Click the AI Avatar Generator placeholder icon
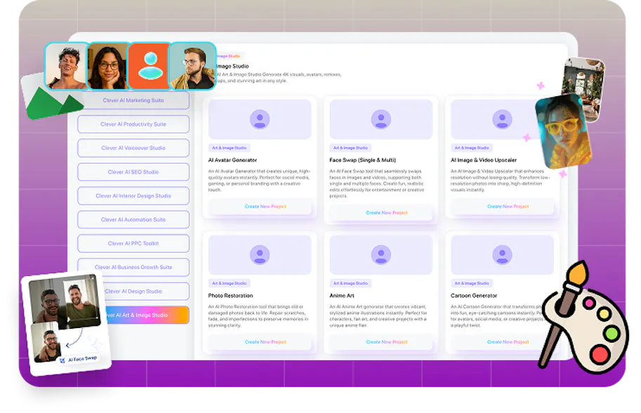Screen dimensions: 641x413 260,119
